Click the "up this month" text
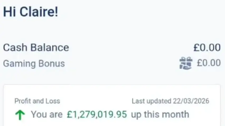This screenshot has width=225, height=126. click(x=160, y=114)
